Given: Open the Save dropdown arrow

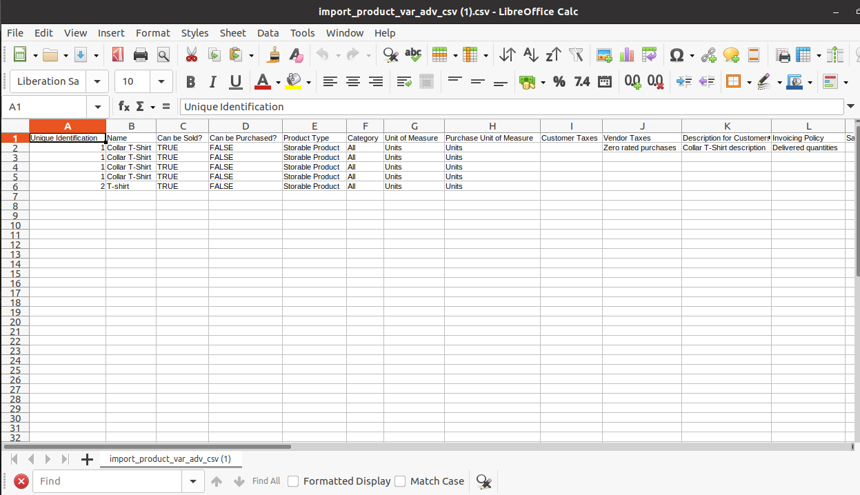Looking at the screenshot, I should pos(96,54).
